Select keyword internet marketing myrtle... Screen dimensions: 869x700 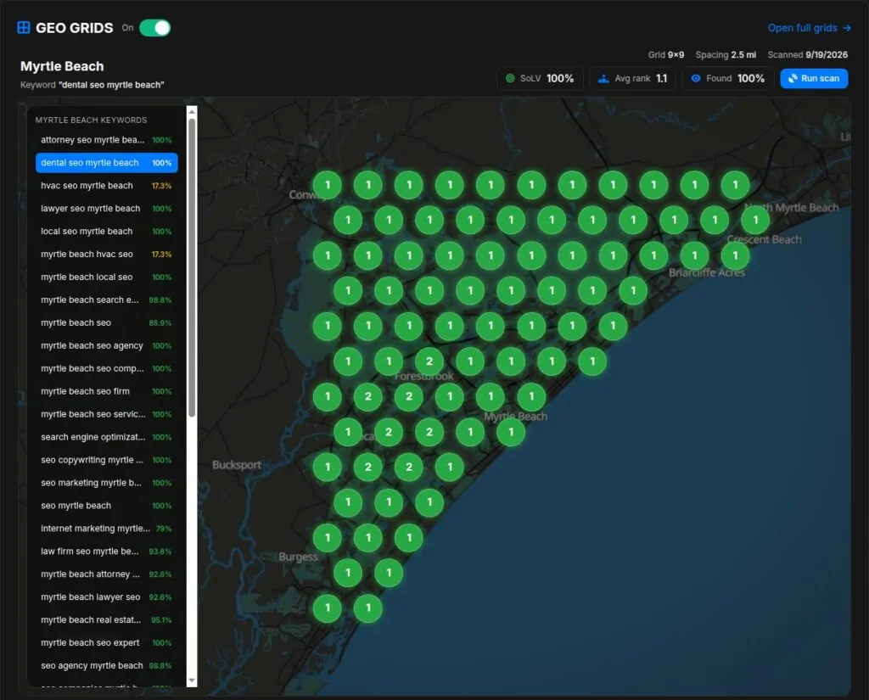click(x=106, y=529)
